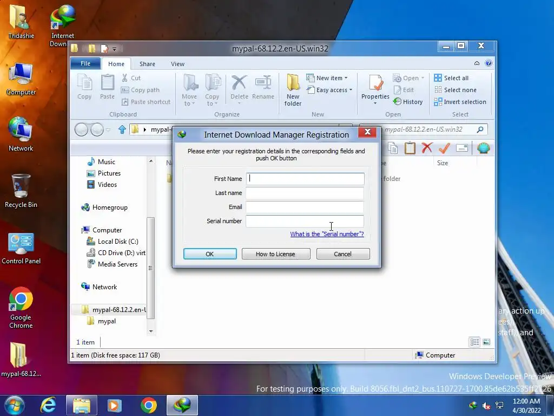
Task: Focus the Serial number input field
Action: pyautogui.click(x=305, y=221)
